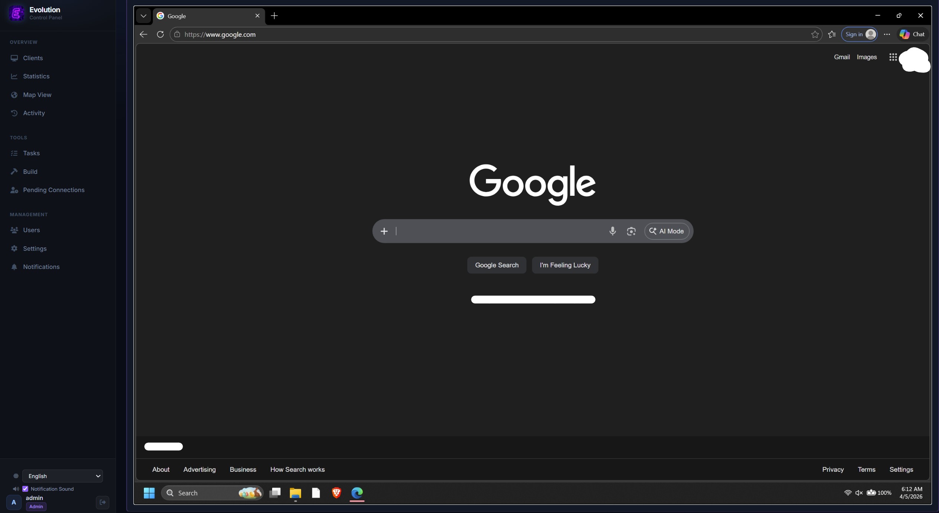Open the Tasks tool
Screen dimensions: 939x513
click(31, 153)
